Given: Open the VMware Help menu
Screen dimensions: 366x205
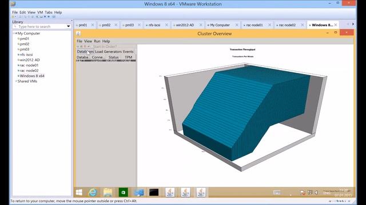Looking at the screenshot, I should 58,13.
